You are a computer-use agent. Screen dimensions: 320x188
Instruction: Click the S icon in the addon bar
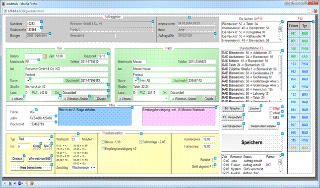pyautogui.click(x=10, y=184)
